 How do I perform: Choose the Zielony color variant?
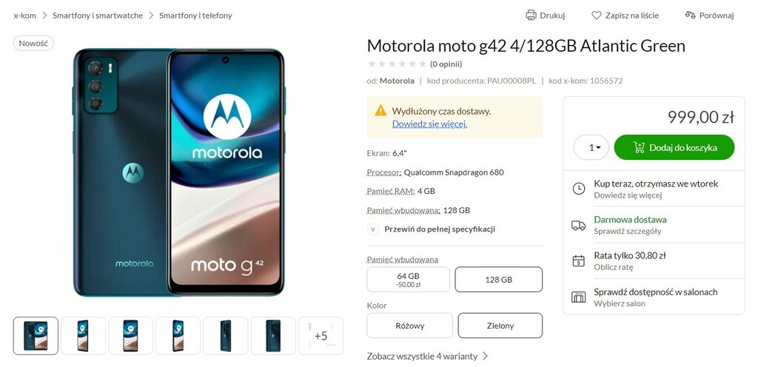500,326
